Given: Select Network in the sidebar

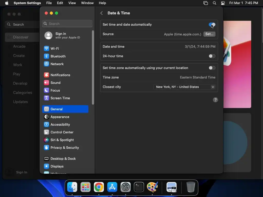Looking at the screenshot, I should pyautogui.click(x=65, y=64).
